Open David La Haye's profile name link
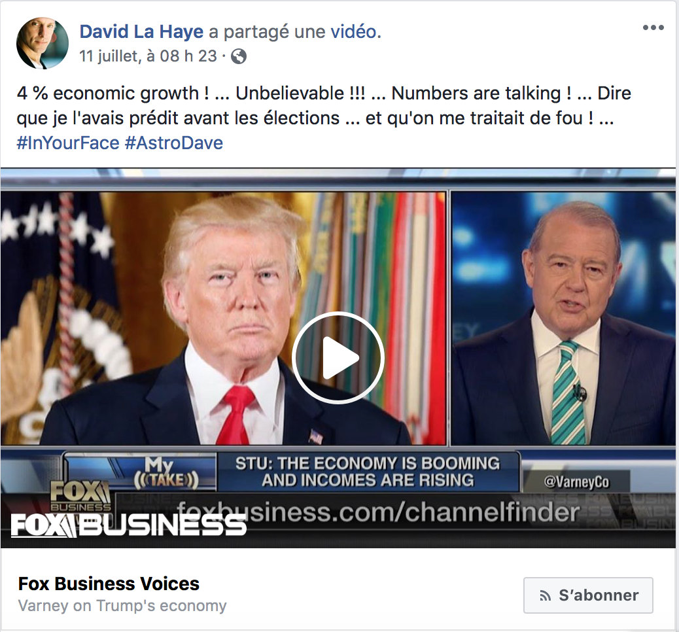The width and height of the screenshot is (679, 632). tap(141, 31)
